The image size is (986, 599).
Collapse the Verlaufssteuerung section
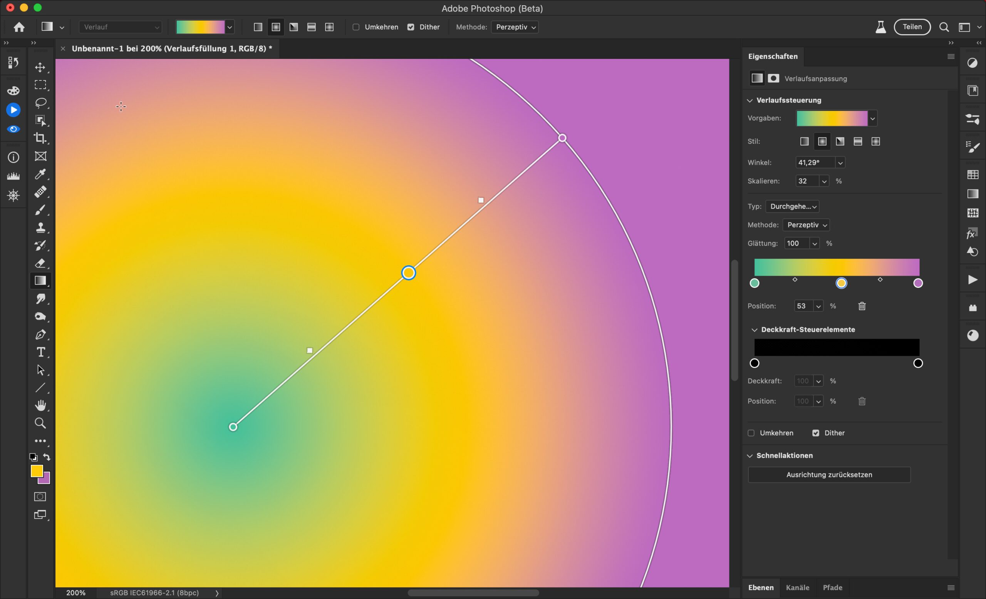pos(750,100)
